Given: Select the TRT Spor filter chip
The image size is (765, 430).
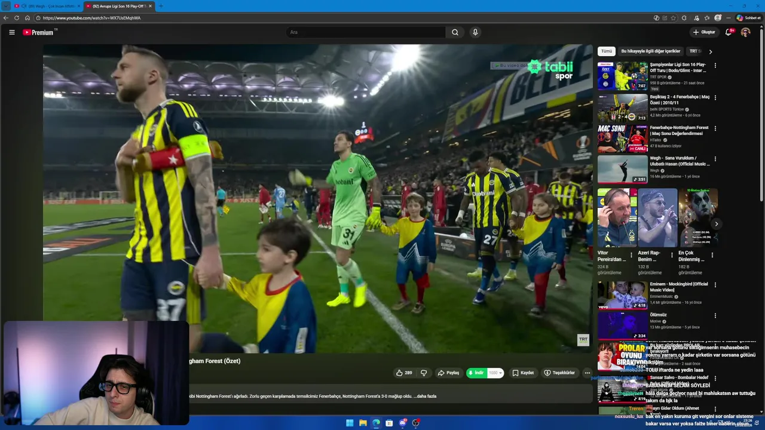Looking at the screenshot, I should (694, 51).
